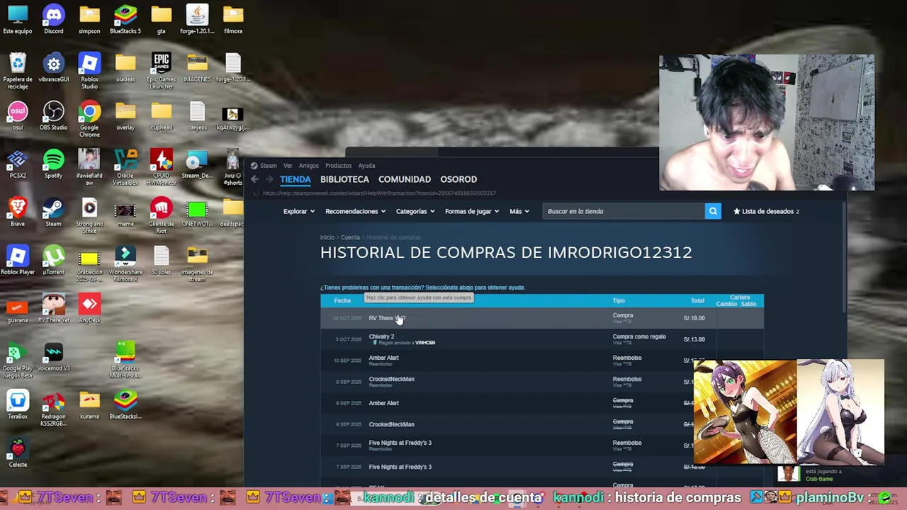Open the Celeste game shortcut

(18, 453)
